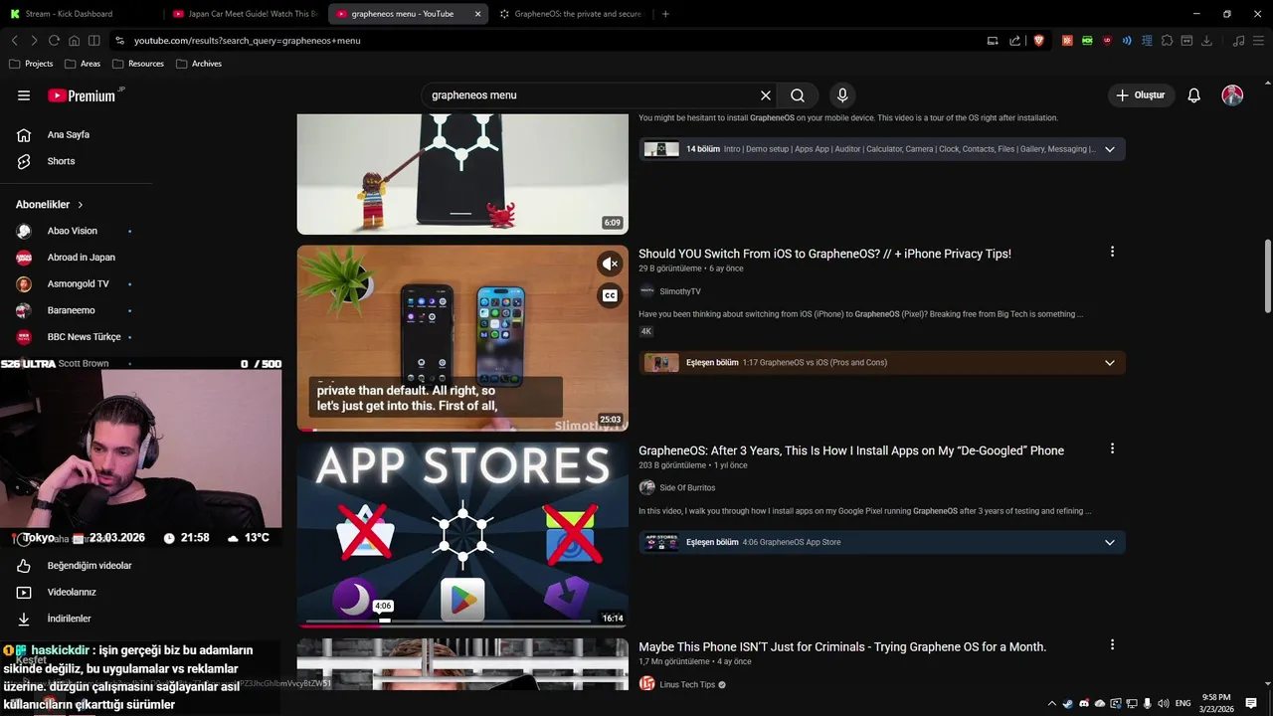
Task: Go back in browser history
Action: point(15,41)
